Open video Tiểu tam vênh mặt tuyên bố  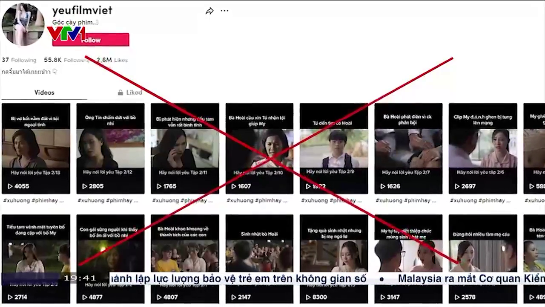[36, 259]
